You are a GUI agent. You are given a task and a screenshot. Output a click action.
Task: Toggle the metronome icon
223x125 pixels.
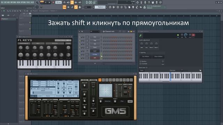tap(64, 2)
